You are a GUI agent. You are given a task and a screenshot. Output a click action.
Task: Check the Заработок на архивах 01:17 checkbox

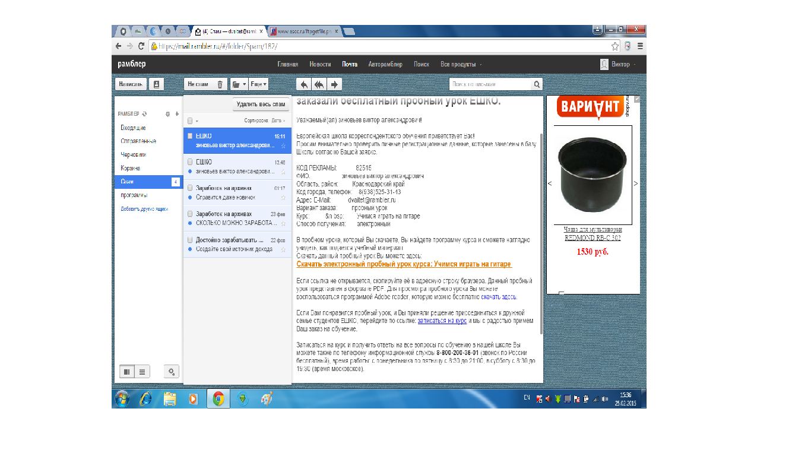coord(190,188)
